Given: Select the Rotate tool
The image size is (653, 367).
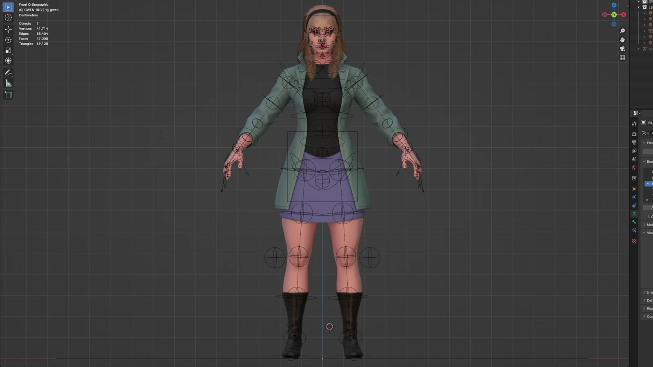Looking at the screenshot, I should 8,40.
